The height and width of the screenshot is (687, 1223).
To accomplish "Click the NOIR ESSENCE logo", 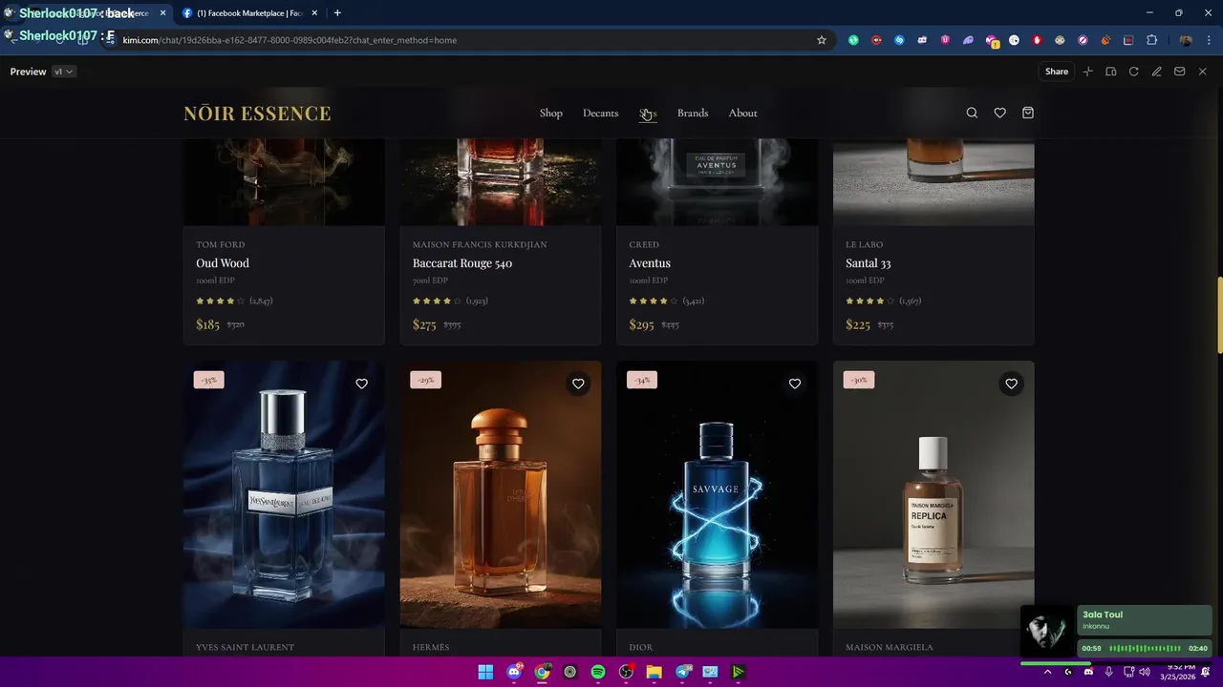I will (257, 114).
